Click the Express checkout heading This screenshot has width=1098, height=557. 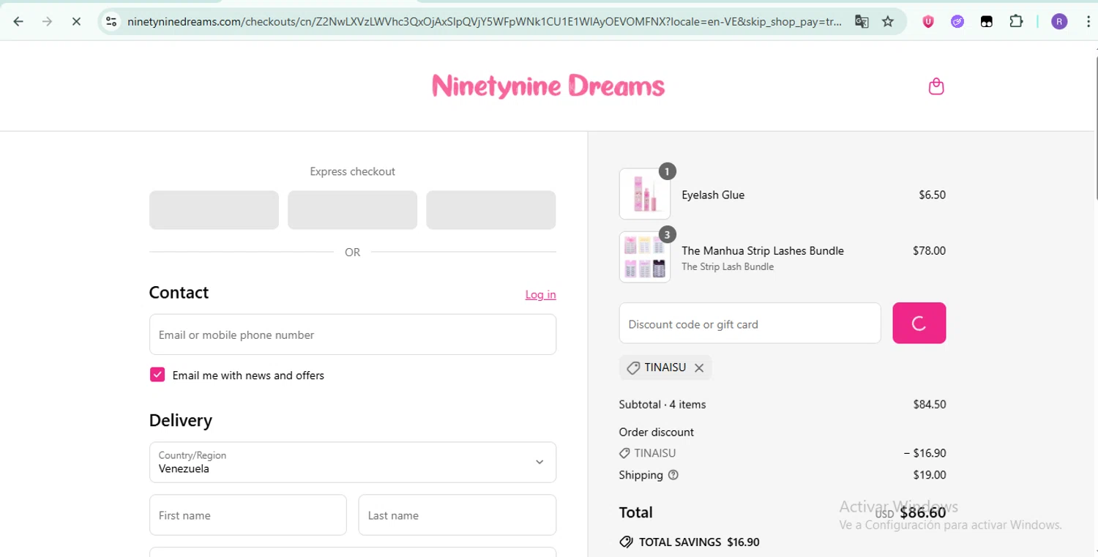coord(352,171)
